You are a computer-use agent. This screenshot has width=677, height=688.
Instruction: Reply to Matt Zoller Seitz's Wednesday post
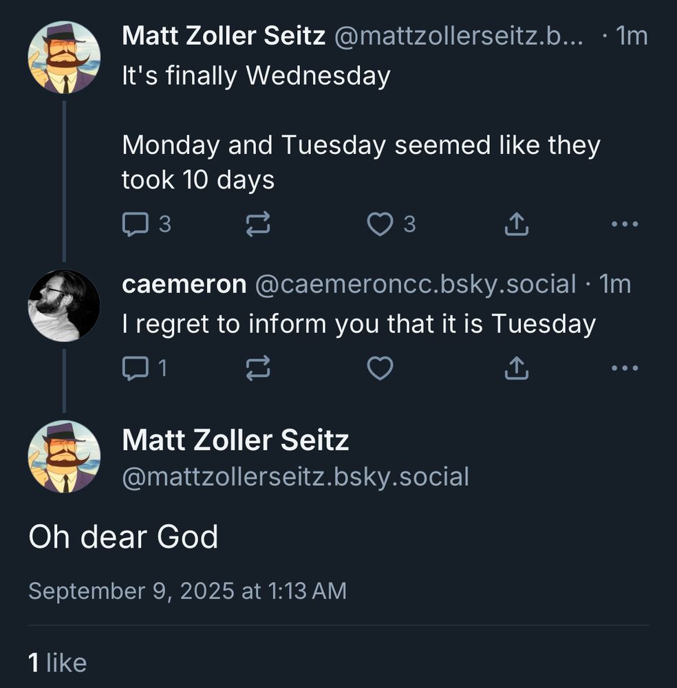(136, 223)
